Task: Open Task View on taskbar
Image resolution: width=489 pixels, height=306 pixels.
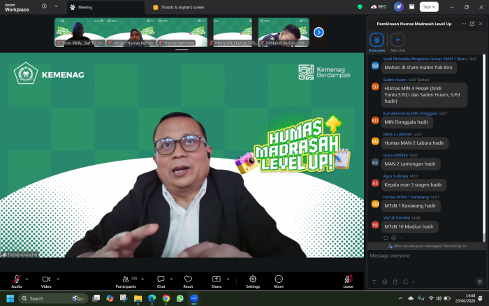Action: pos(96,298)
